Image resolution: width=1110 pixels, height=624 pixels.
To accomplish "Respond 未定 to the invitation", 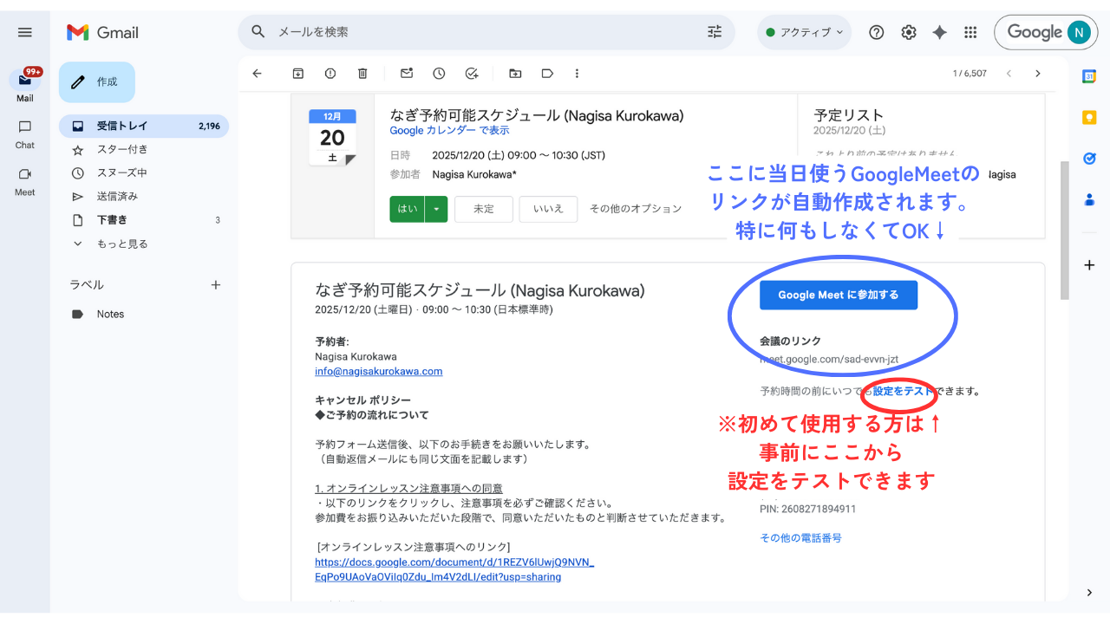I will [x=483, y=209].
